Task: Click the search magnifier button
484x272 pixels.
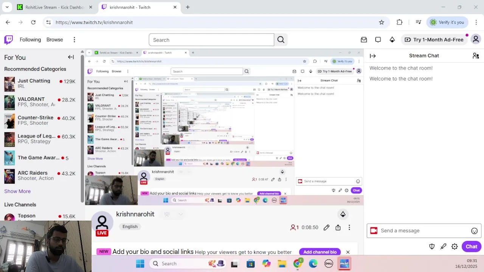Action: (281, 40)
